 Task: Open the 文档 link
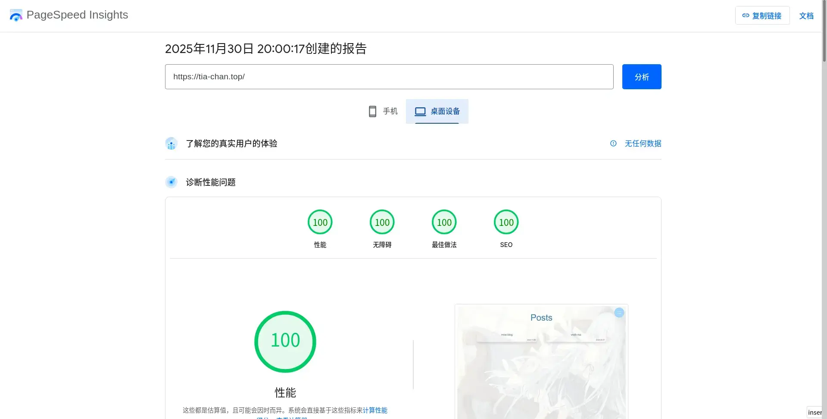click(806, 16)
